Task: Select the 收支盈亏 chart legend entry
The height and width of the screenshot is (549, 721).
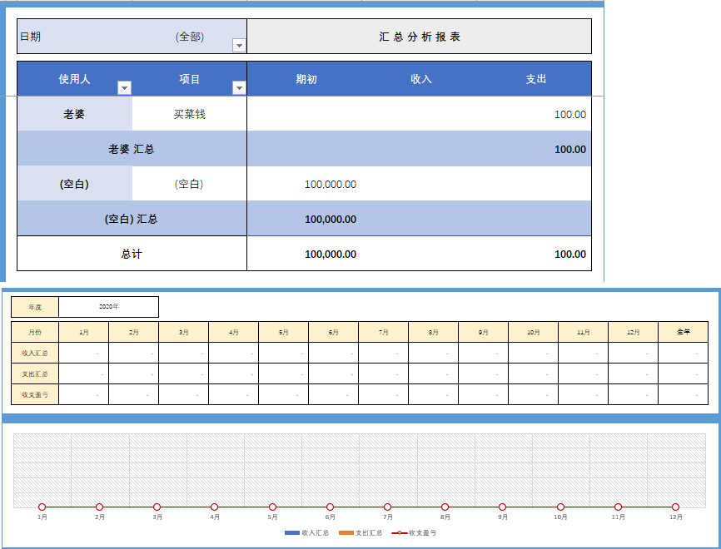Action: [x=414, y=533]
